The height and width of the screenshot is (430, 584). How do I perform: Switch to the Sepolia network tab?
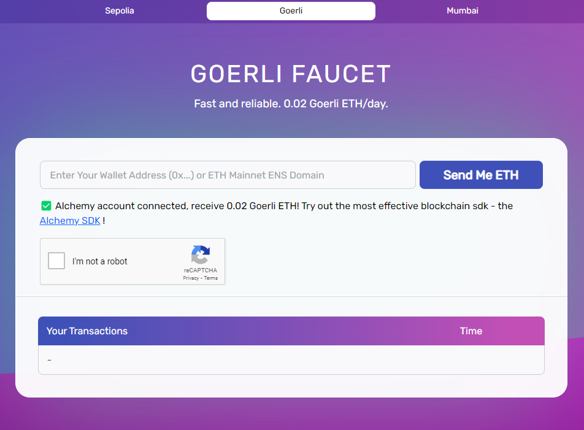tap(119, 11)
